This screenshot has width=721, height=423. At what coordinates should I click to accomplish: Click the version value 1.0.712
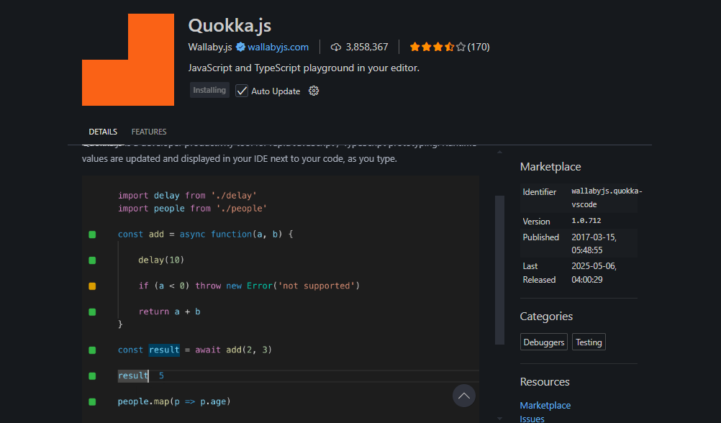[x=586, y=221]
